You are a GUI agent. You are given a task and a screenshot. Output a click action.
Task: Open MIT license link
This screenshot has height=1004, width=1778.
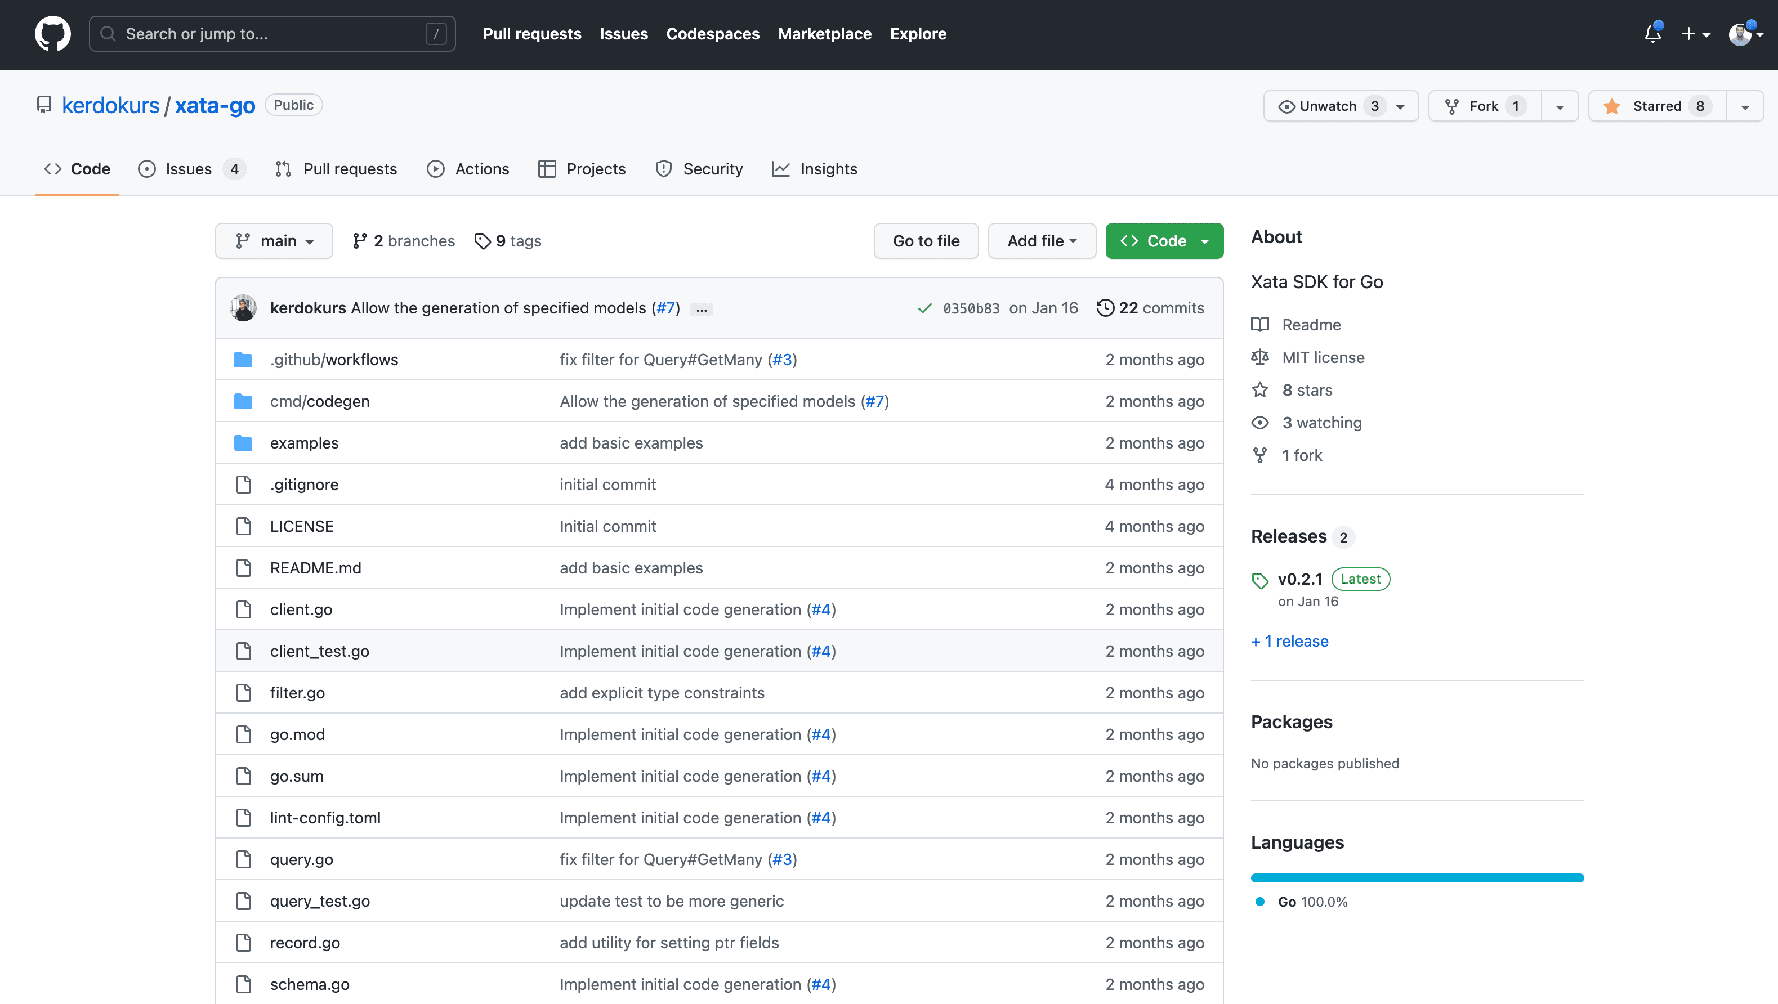click(1308, 357)
